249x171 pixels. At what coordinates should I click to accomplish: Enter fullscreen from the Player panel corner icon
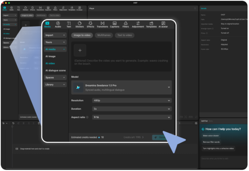pyautogui.click(x=196, y=117)
